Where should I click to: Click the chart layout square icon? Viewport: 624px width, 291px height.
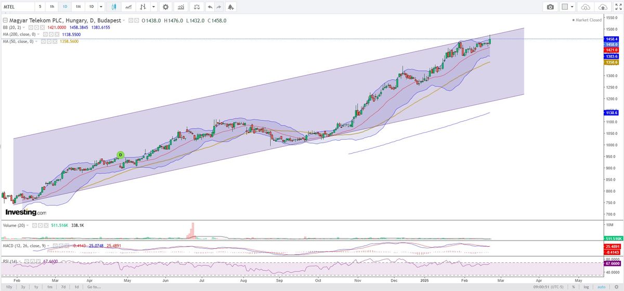(x=565, y=7)
